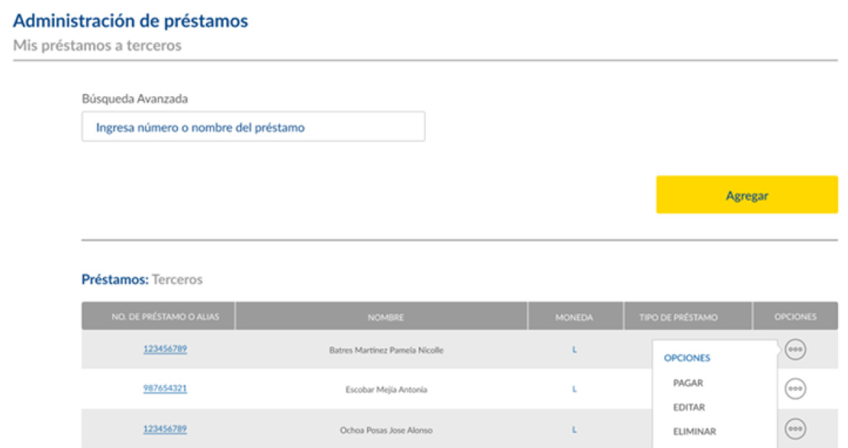
Task: Select the name Batres Martinez Pamela Nicolle
Action: coord(386,351)
